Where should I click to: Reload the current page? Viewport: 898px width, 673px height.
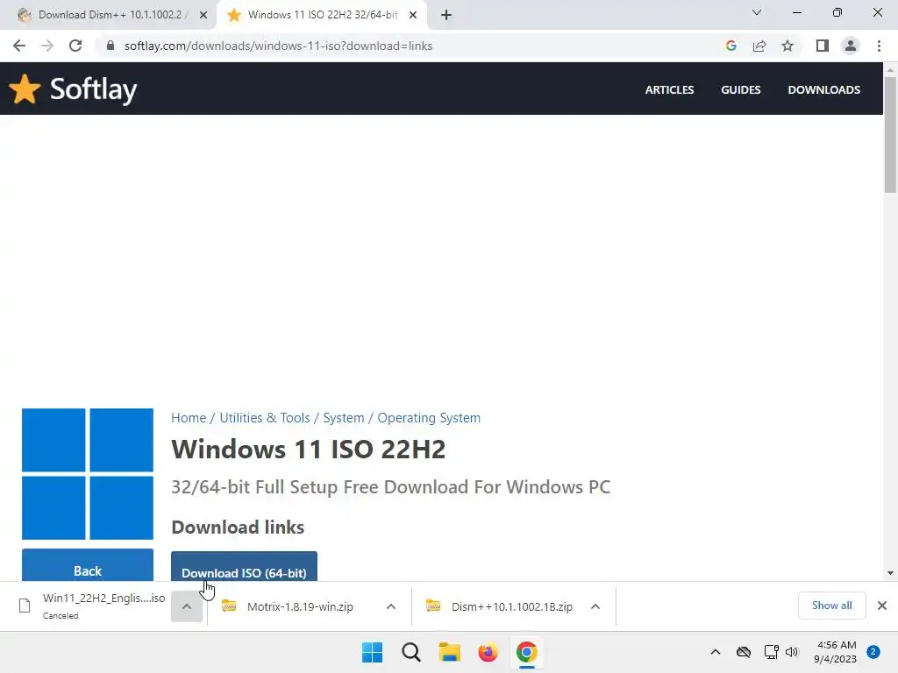[75, 46]
